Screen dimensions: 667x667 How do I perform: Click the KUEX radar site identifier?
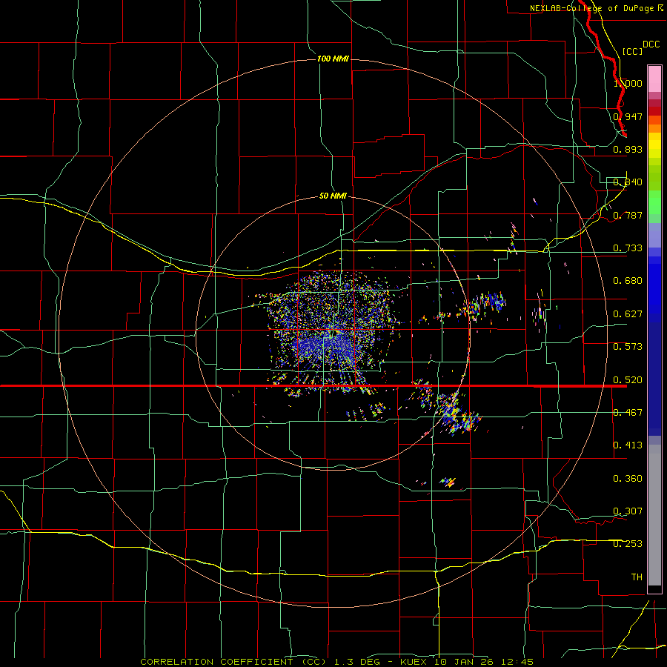click(x=414, y=662)
